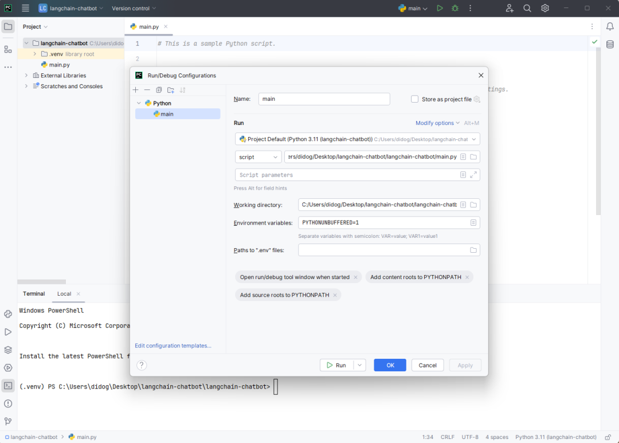Open notifications bell
This screenshot has width=619, height=443.
[610, 26]
